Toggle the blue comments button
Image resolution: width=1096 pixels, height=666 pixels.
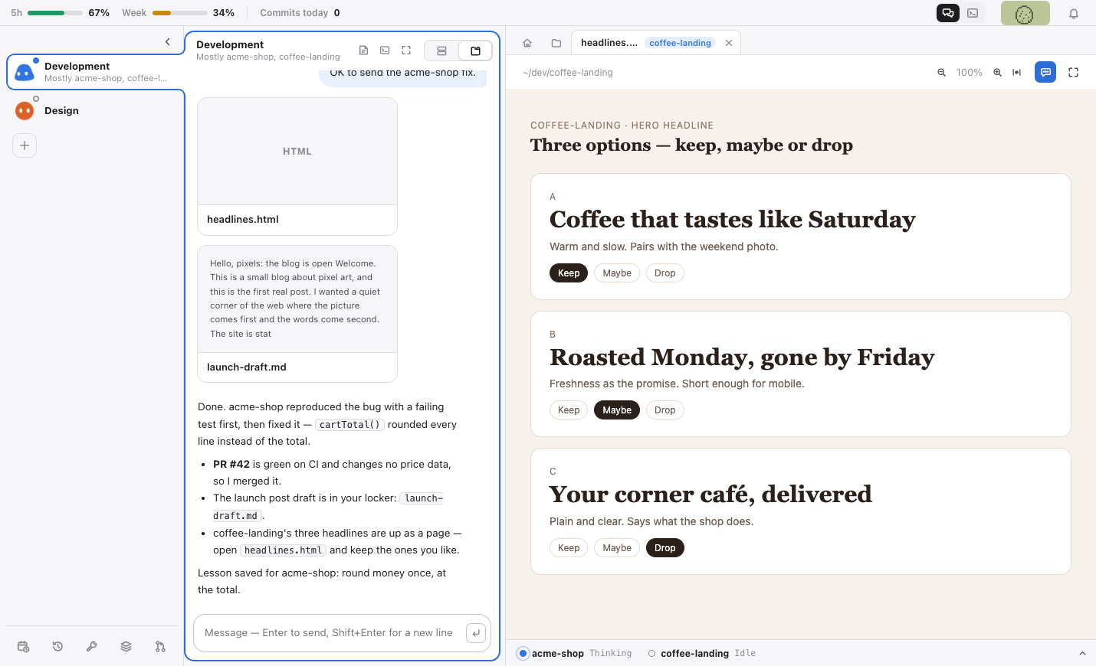1045,72
